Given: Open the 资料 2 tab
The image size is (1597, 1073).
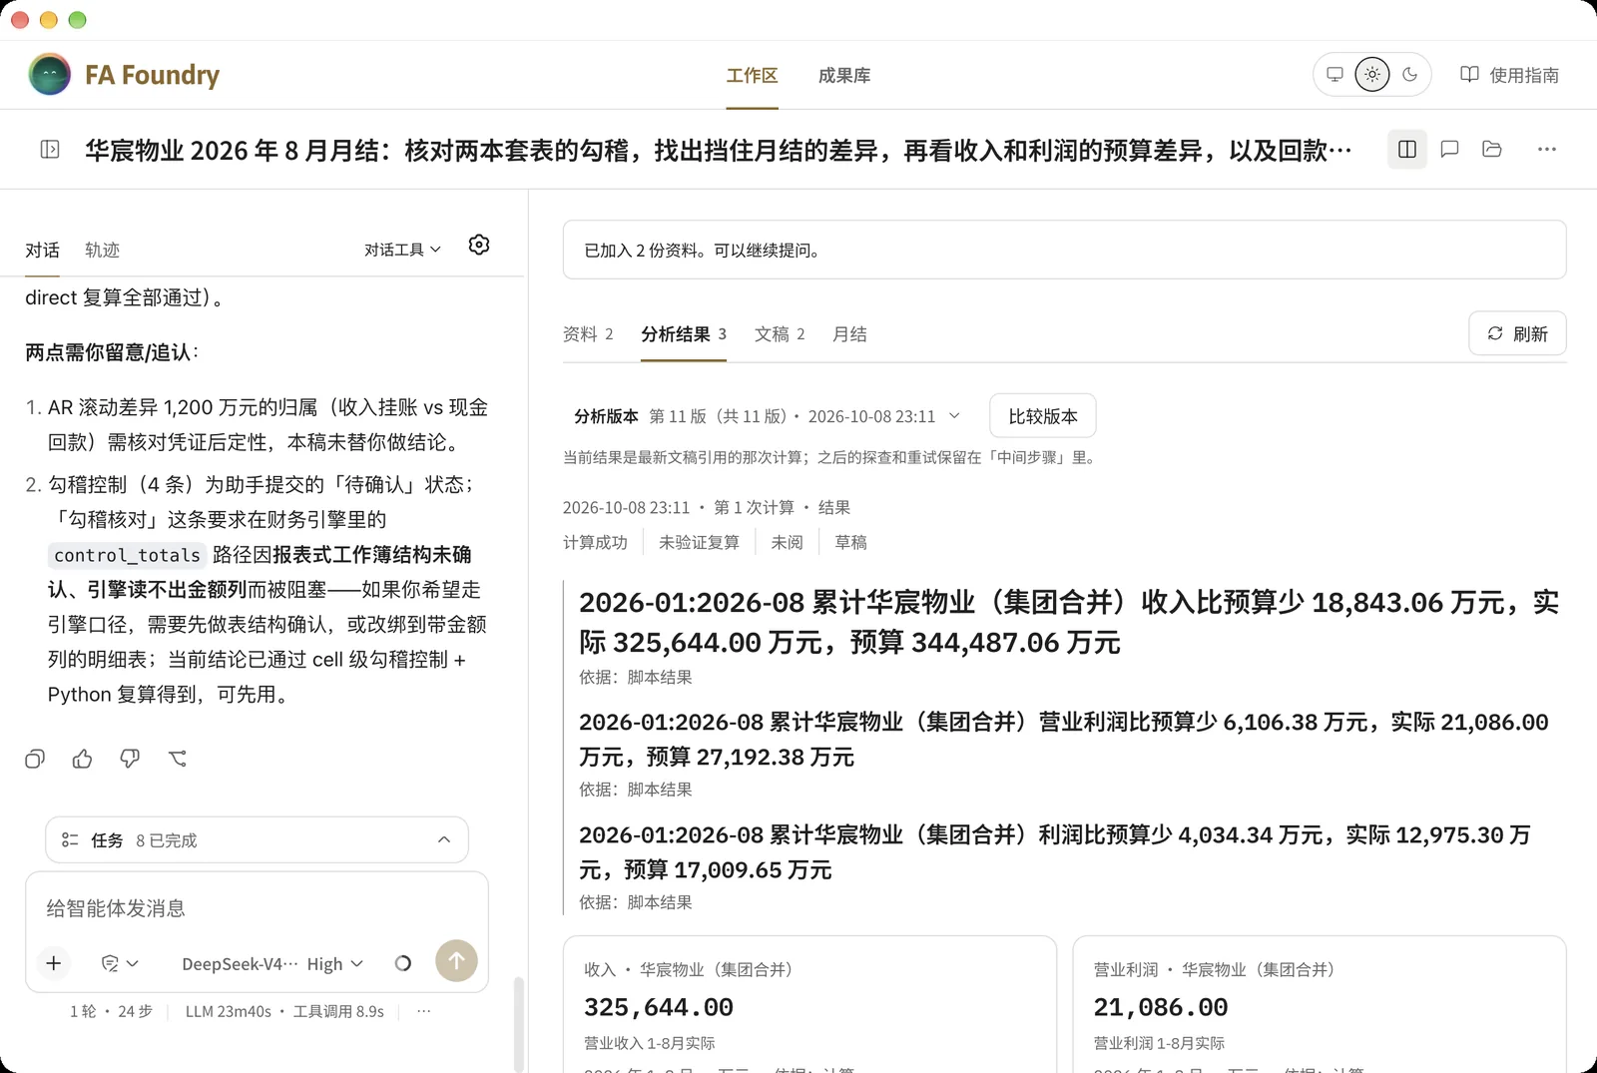Looking at the screenshot, I should [588, 334].
